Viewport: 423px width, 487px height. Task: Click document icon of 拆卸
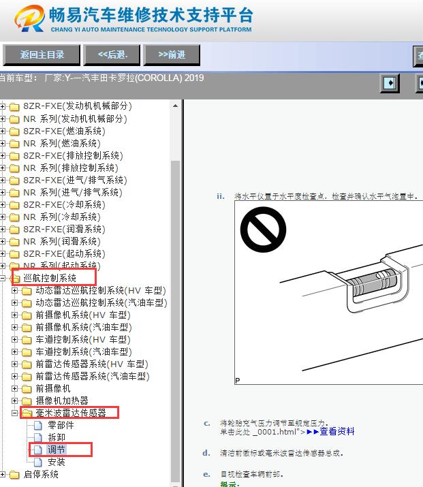[x=38, y=437]
